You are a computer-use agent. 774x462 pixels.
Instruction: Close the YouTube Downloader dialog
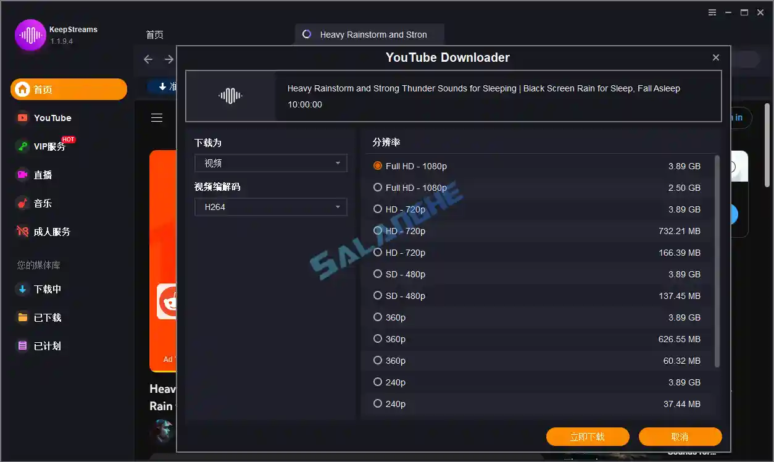click(x=716, y=57)
